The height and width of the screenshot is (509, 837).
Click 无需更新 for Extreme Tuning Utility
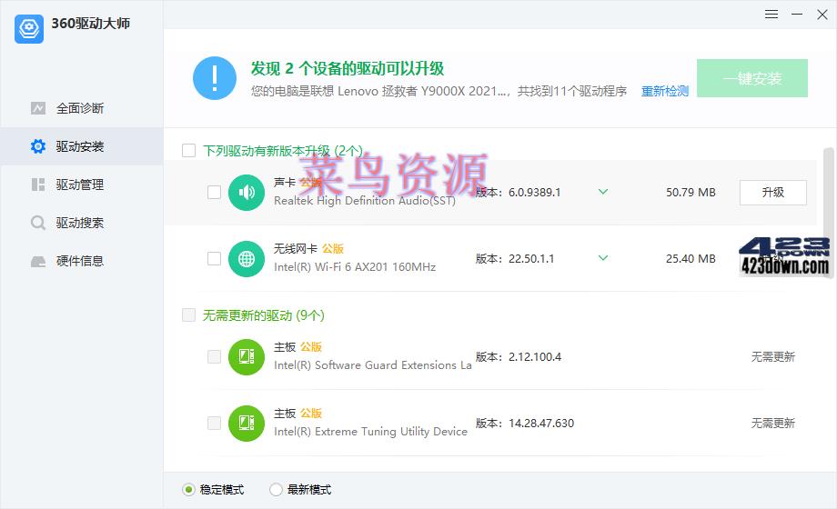click(773, 423)
